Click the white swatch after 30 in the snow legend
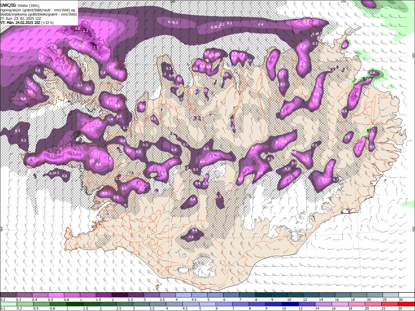Viewport: 415px width, 311px height. [406, 295]
